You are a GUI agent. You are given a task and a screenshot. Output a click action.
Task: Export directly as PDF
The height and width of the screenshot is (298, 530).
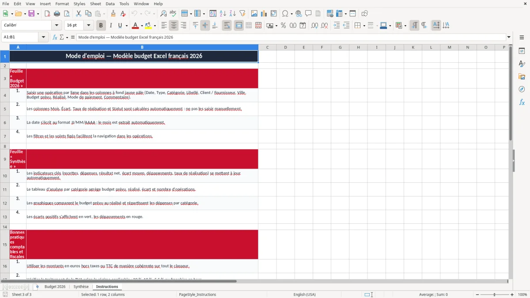pyautogui.click(x=47, y=14)
